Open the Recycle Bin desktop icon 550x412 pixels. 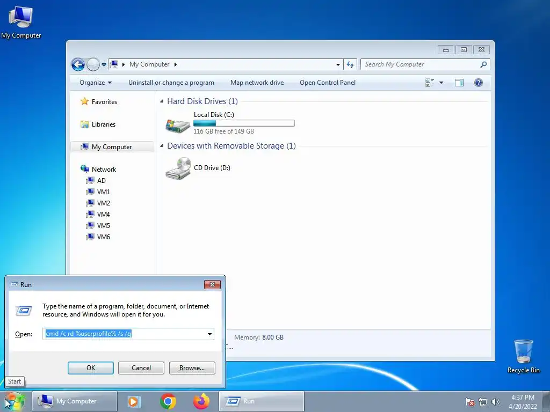coord(523,356)
